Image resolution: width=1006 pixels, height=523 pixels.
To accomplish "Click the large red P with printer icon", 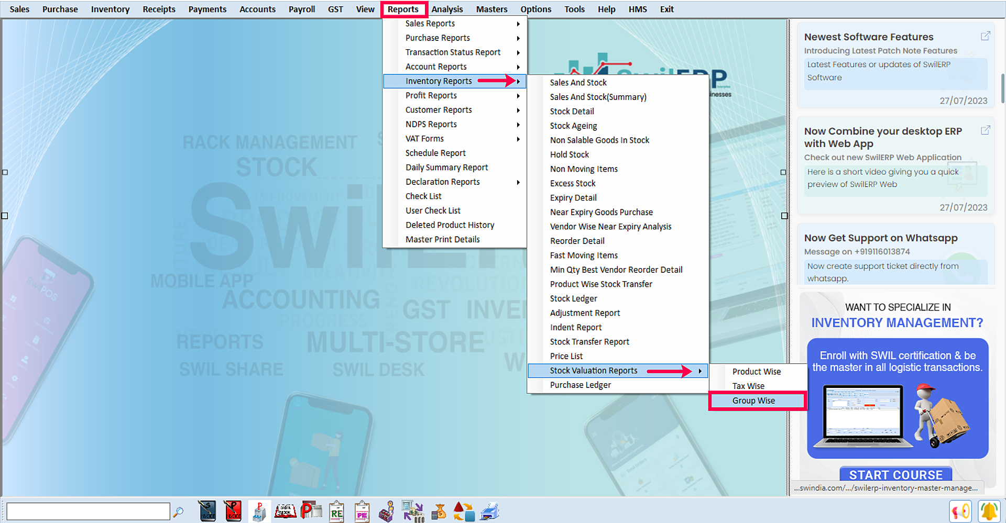I will coord(311,511).
